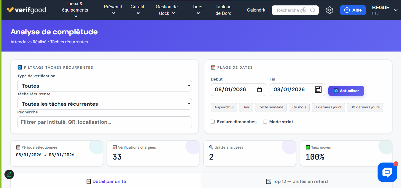Open the settings gear icon

[330, 10]
